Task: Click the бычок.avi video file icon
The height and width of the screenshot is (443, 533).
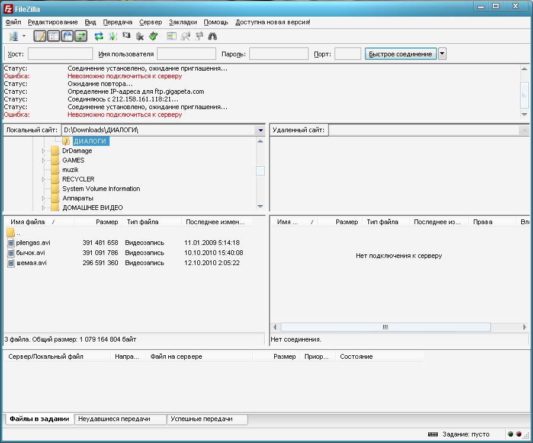Action: point(11,253)
